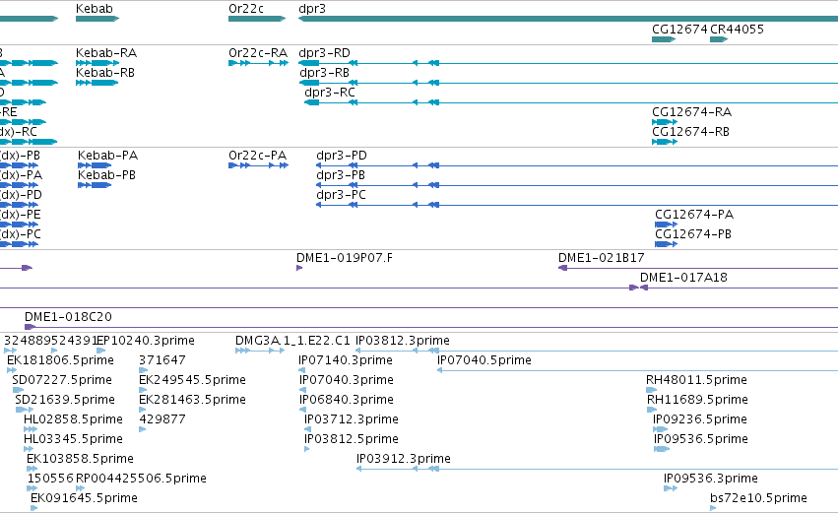Select the CG12674 gene label
The image size is (838, 513).
click(679, 30)
